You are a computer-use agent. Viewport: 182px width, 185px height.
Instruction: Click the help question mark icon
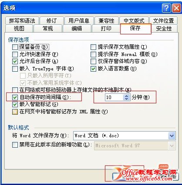pyautogui.click(x=166, y=8)
